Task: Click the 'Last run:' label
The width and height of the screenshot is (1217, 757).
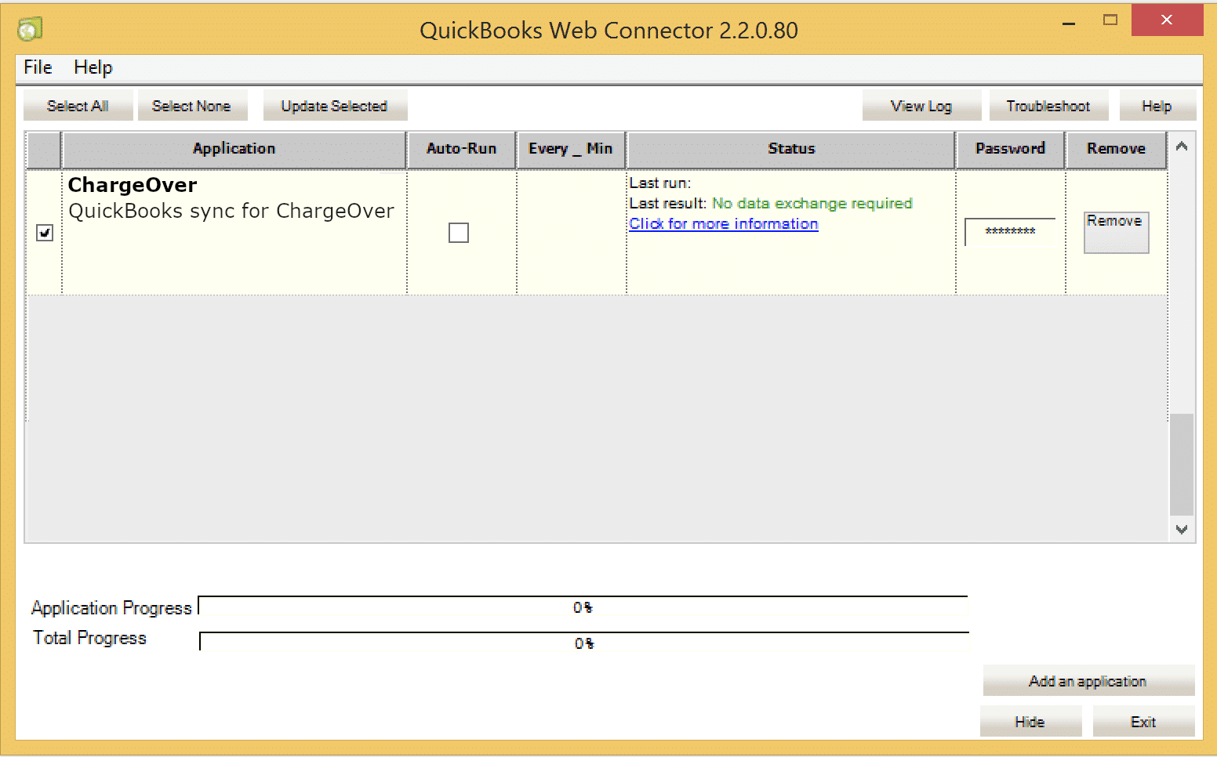Action: 660,183
